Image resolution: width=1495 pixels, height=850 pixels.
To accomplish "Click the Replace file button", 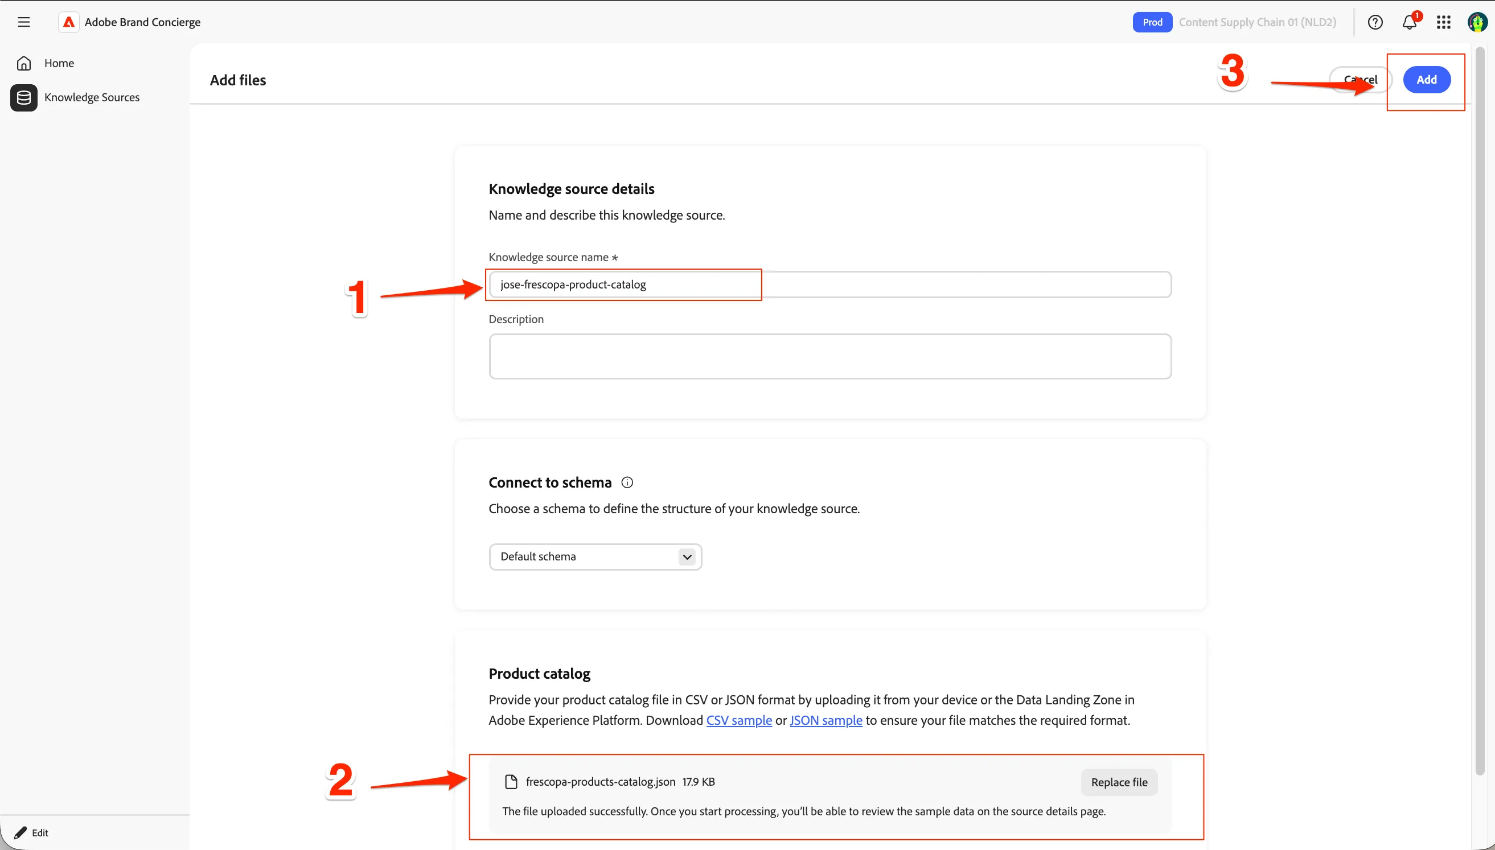I will (1119, 782).
